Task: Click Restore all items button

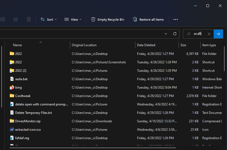Action: pos(148,20)
